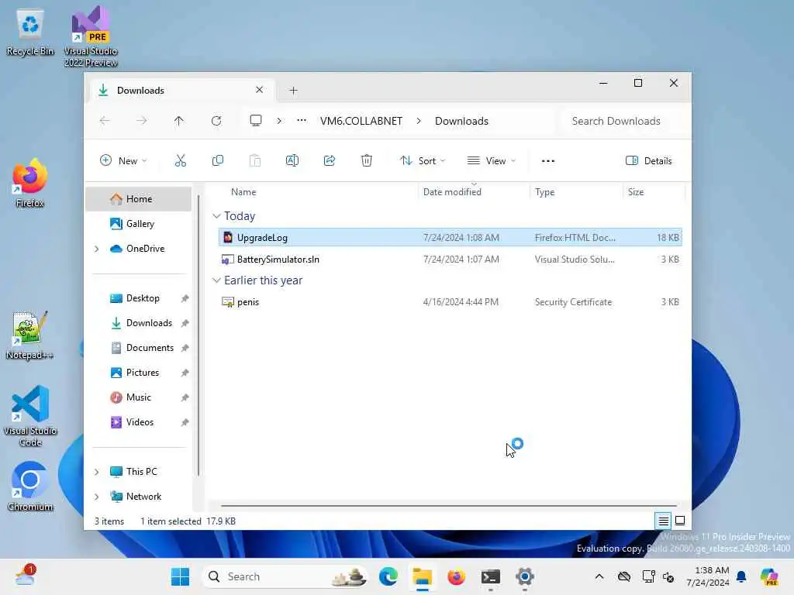Open pinned Videos folder

(x=139, y=422)
